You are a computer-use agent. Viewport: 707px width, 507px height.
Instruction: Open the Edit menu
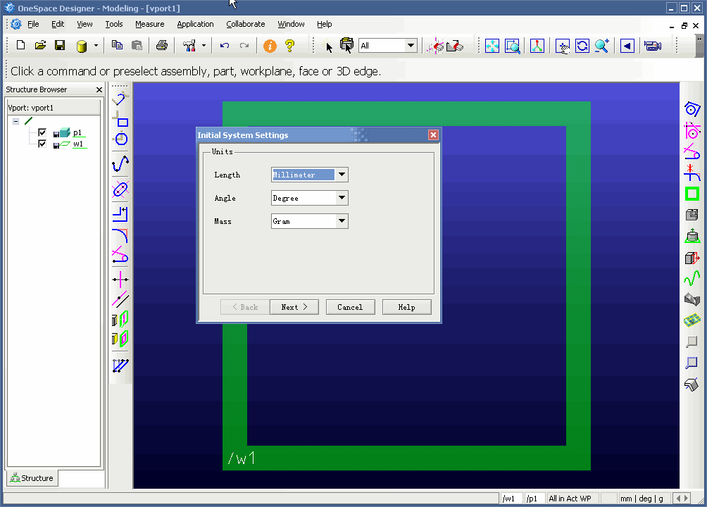(58, 25)
